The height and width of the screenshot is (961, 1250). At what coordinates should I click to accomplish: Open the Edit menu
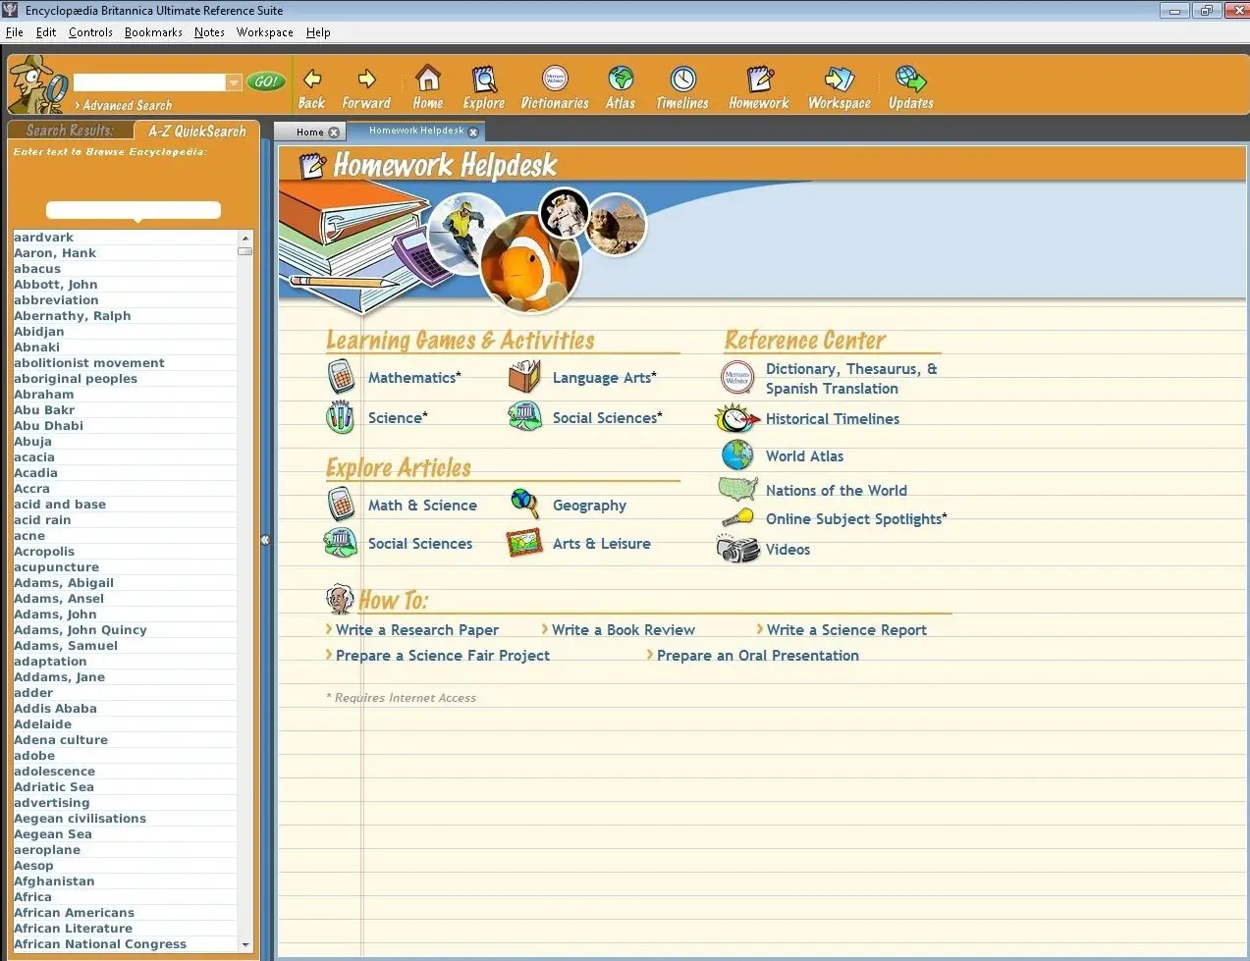[x=46, y=32]
